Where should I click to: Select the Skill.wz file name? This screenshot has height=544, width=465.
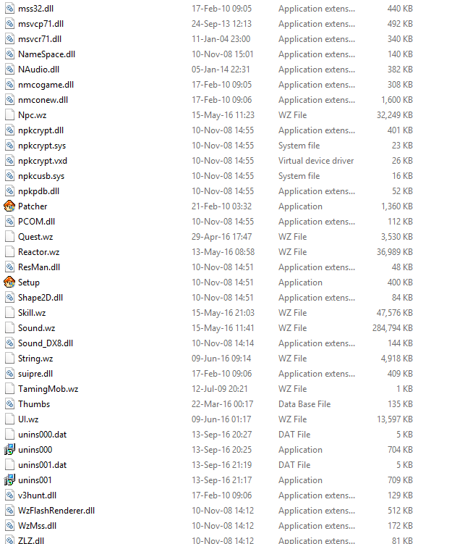tap(32, 313)
